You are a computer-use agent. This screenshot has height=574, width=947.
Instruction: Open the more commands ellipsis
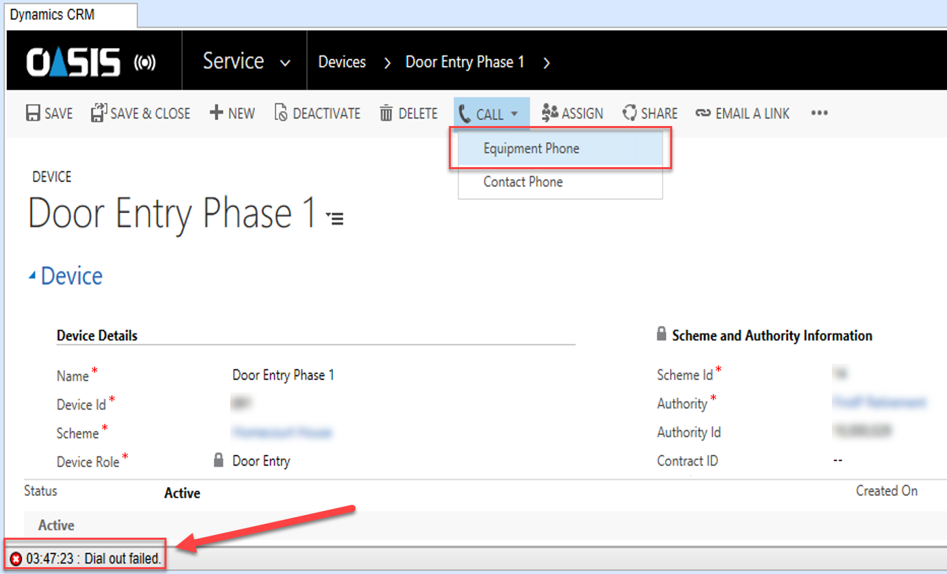(820, 114)
